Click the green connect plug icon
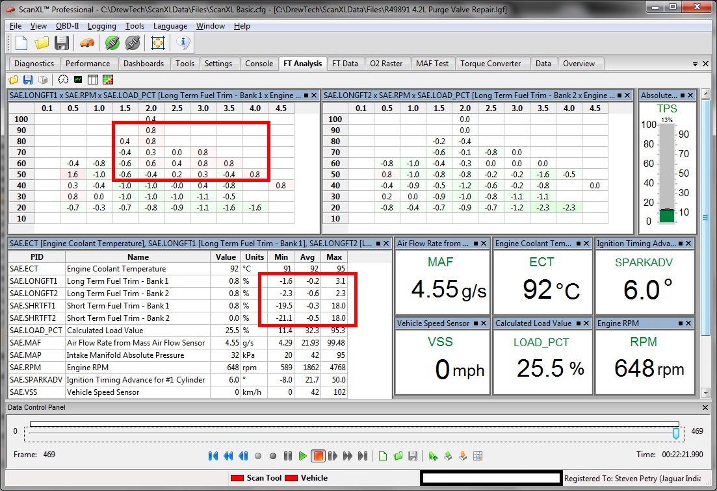This screenshot has height=491, width=717. [x=112, y=43]
